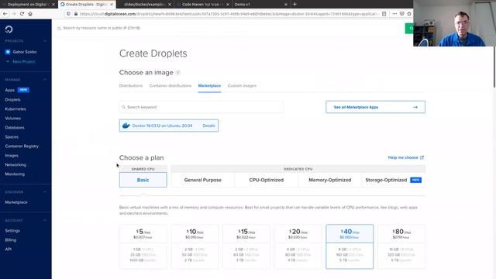
Task: Choose the $20/mo droplet size
Action: click(x=298, y=246)
